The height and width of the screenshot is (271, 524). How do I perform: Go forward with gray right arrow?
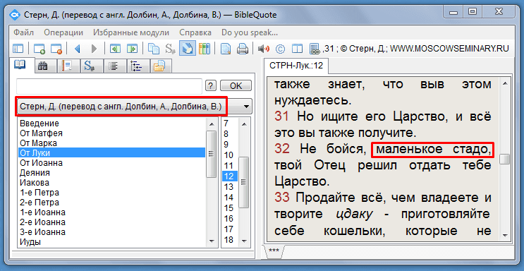click(x=94, y=49)
